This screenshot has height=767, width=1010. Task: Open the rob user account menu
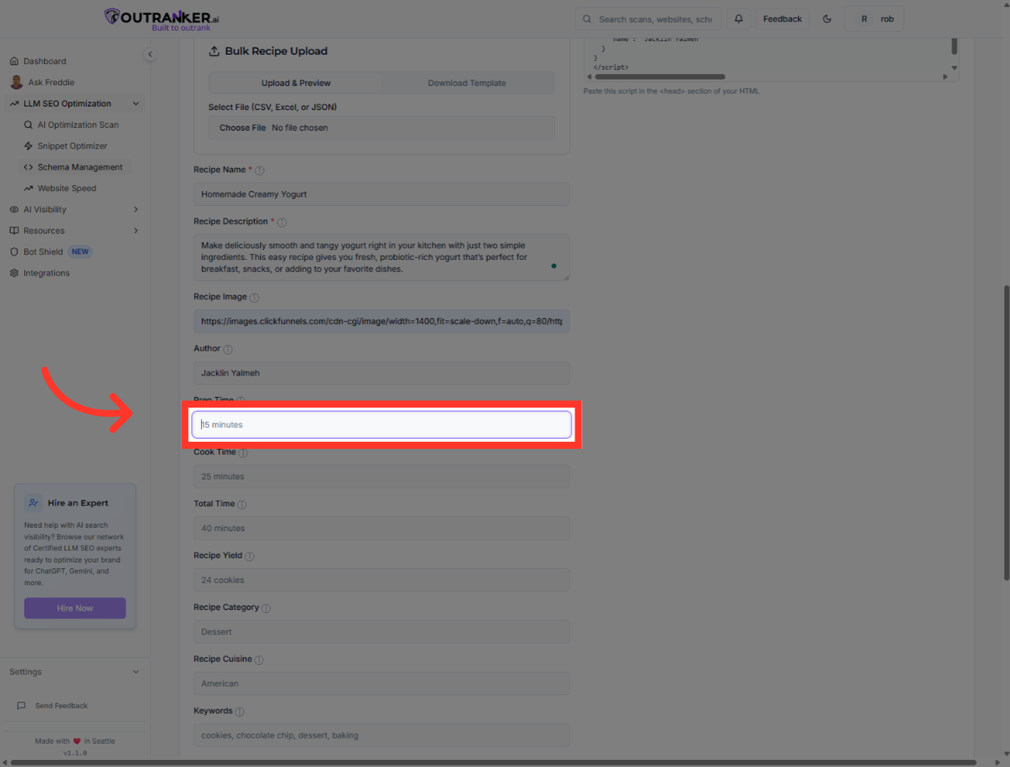874,19
